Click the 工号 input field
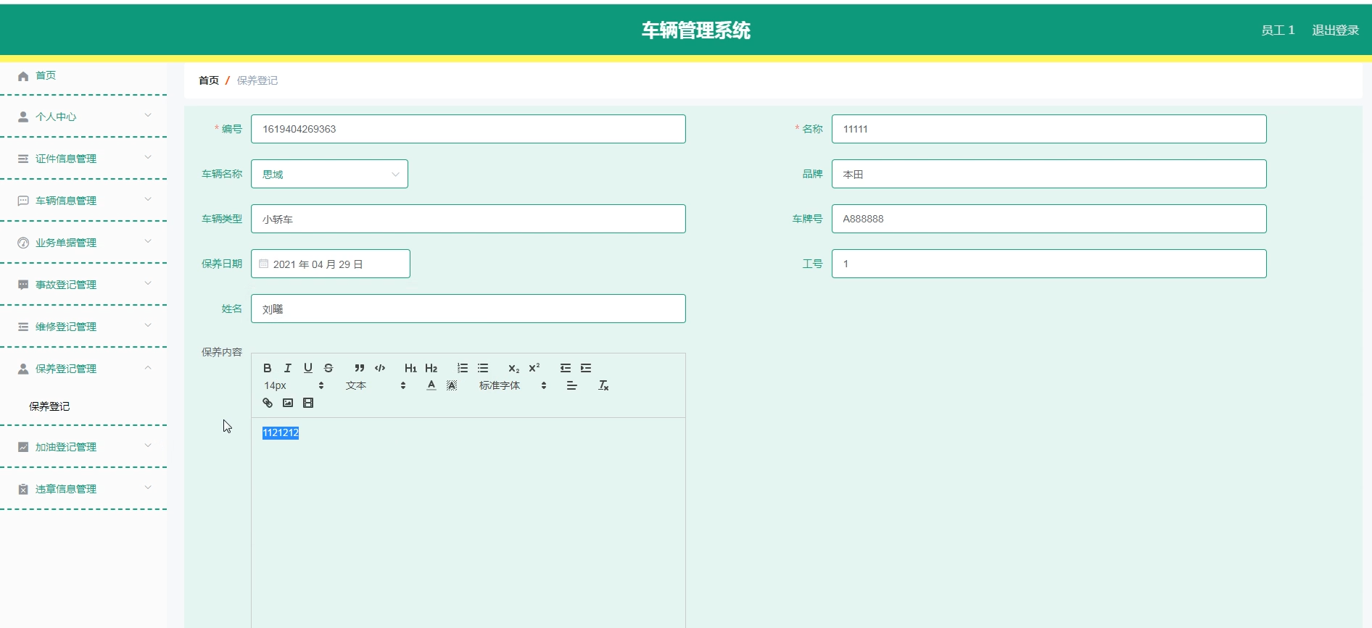This screenshot has width=1372, height=628. pos(1049,264)
